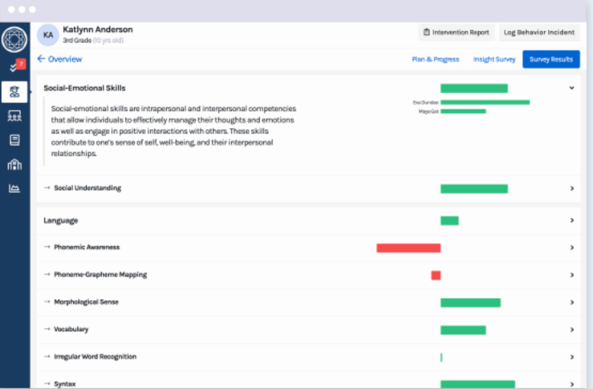
Task: Click the red Phonemic Awareness score bar
Action: tap(408, 248)
